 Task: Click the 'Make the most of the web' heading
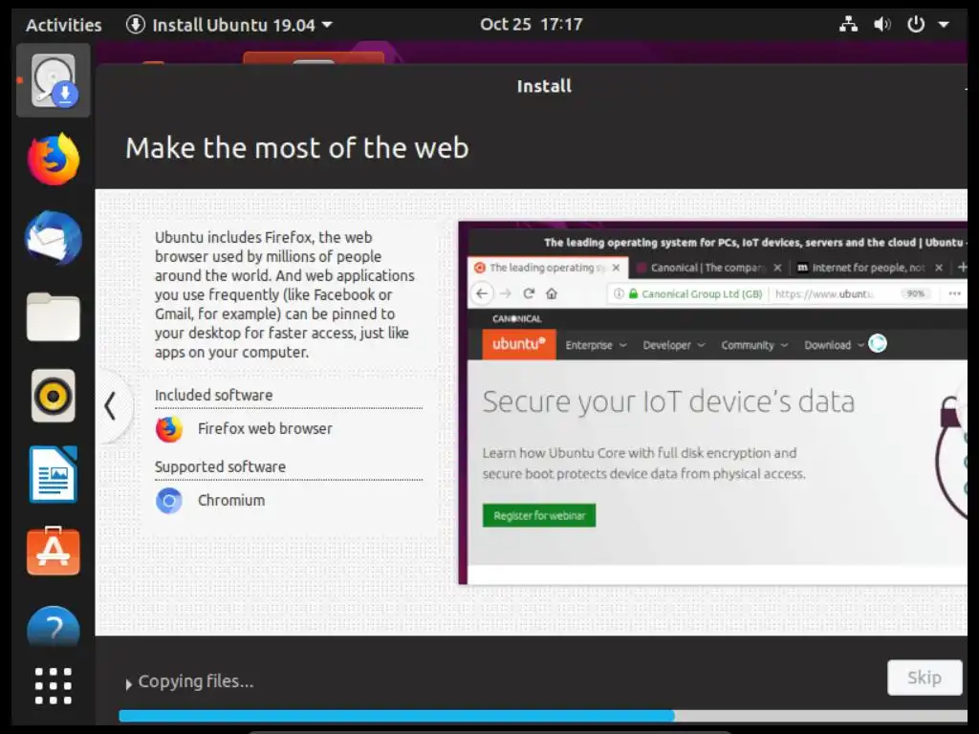tap(296, 148)
